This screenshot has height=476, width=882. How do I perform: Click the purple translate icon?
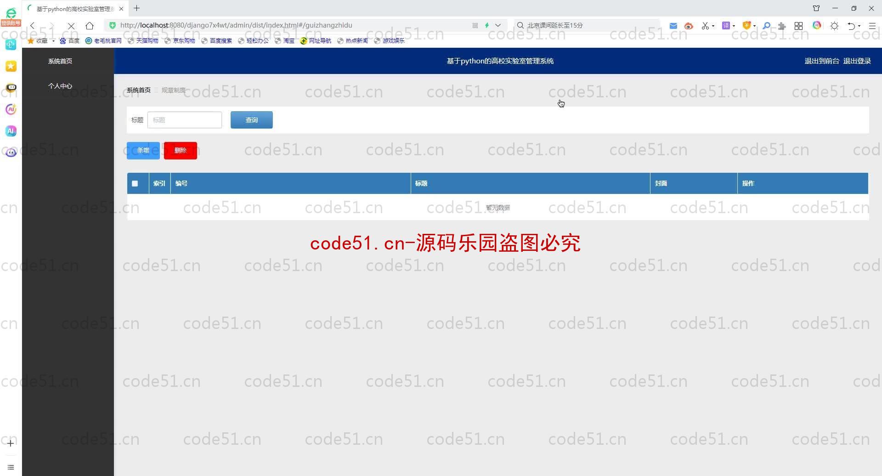(726, 26)
